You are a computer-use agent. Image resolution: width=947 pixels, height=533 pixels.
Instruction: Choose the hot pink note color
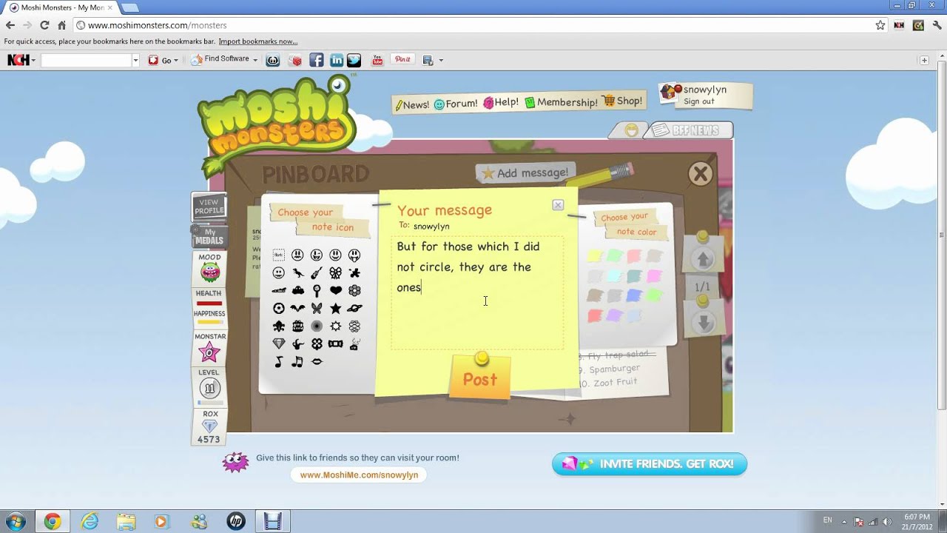click(654, 276)
